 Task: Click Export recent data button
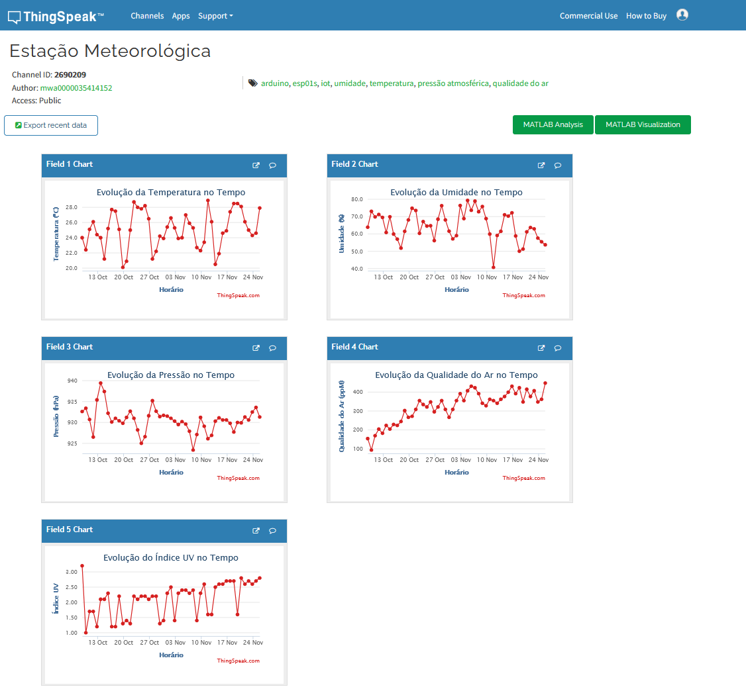(x=51, y=125)
